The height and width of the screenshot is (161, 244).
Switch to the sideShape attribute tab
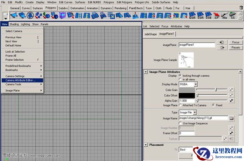(151, 34)
